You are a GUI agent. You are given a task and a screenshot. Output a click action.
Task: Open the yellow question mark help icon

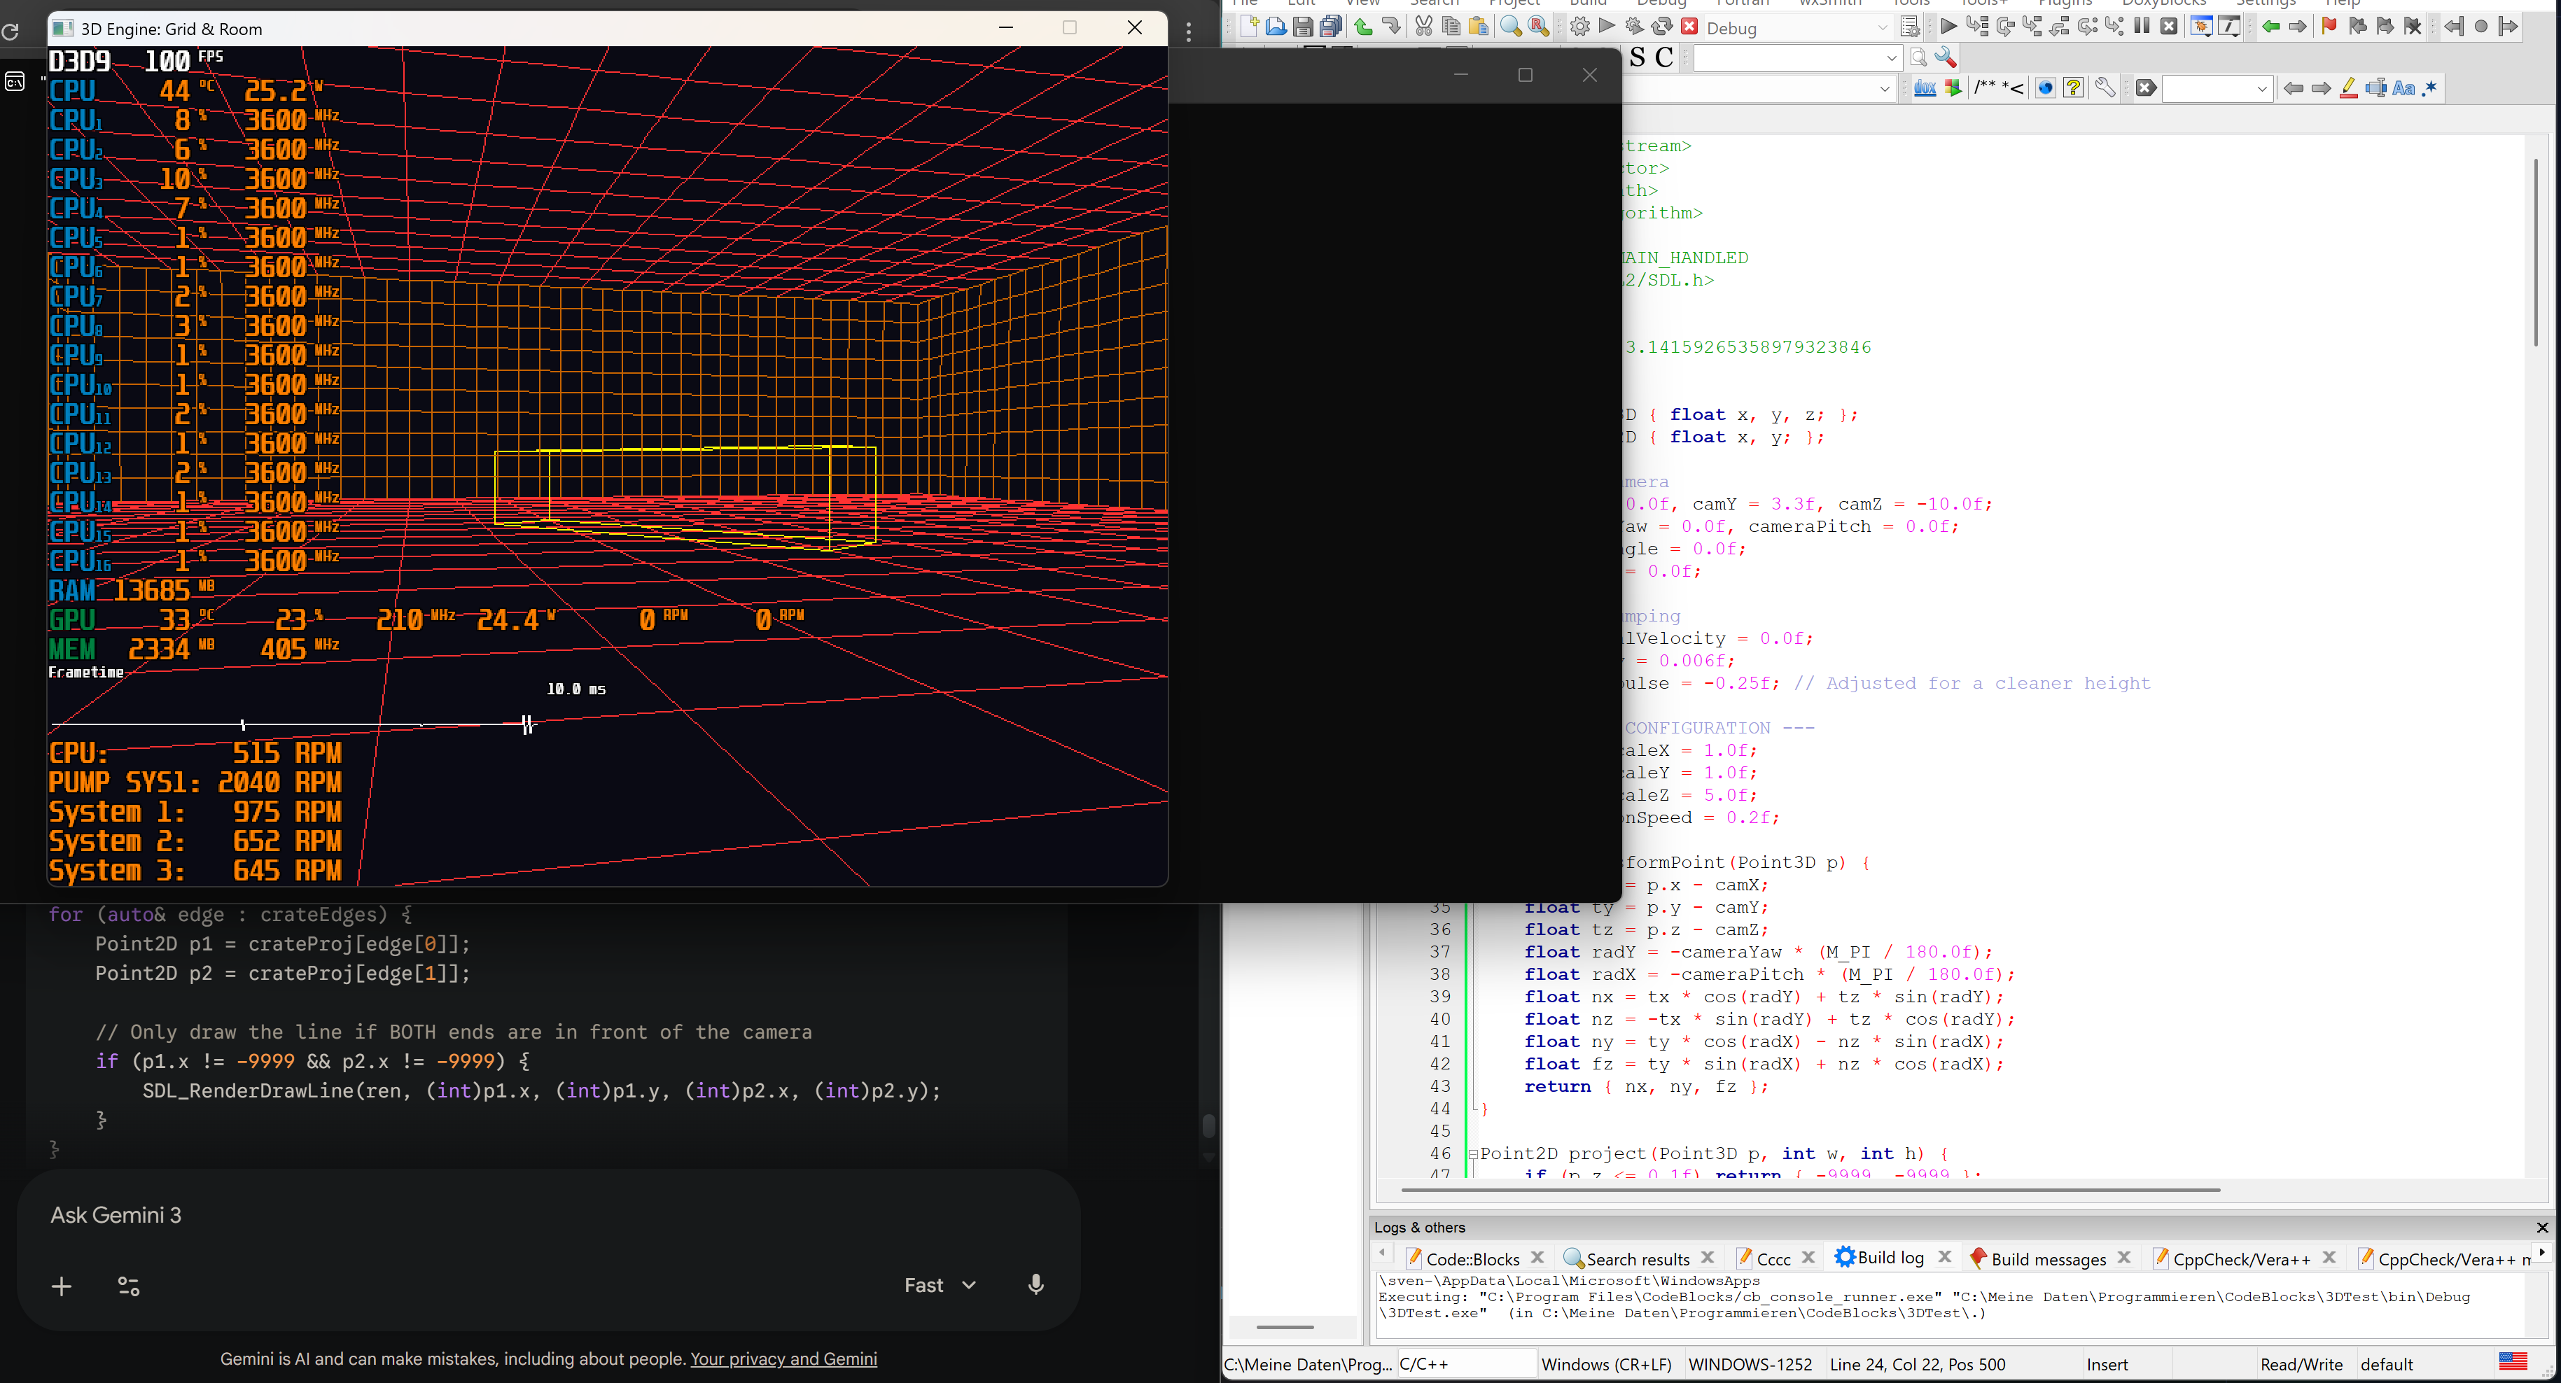[x=2073, y=88]
